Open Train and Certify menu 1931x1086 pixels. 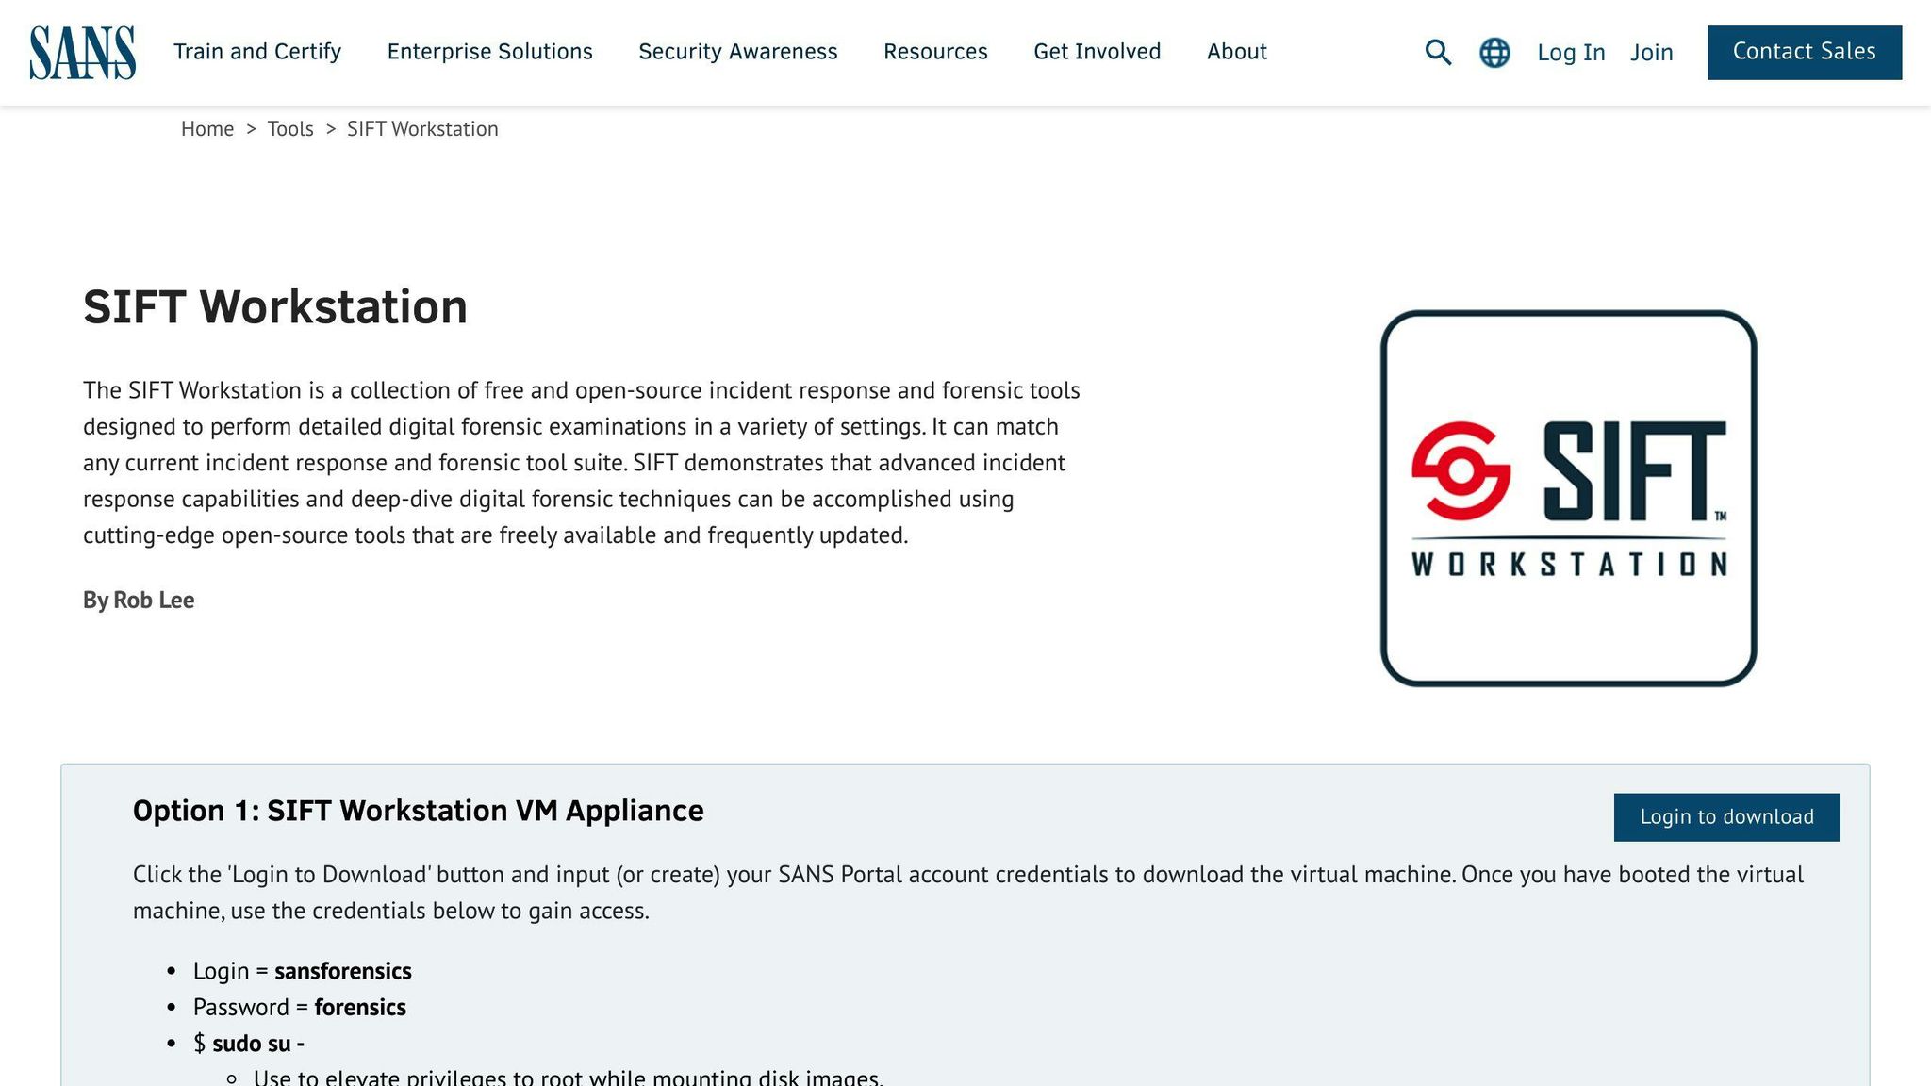coord(257,52)
